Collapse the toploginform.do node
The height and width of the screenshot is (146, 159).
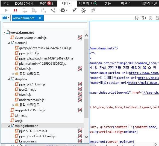pos(9,126)
